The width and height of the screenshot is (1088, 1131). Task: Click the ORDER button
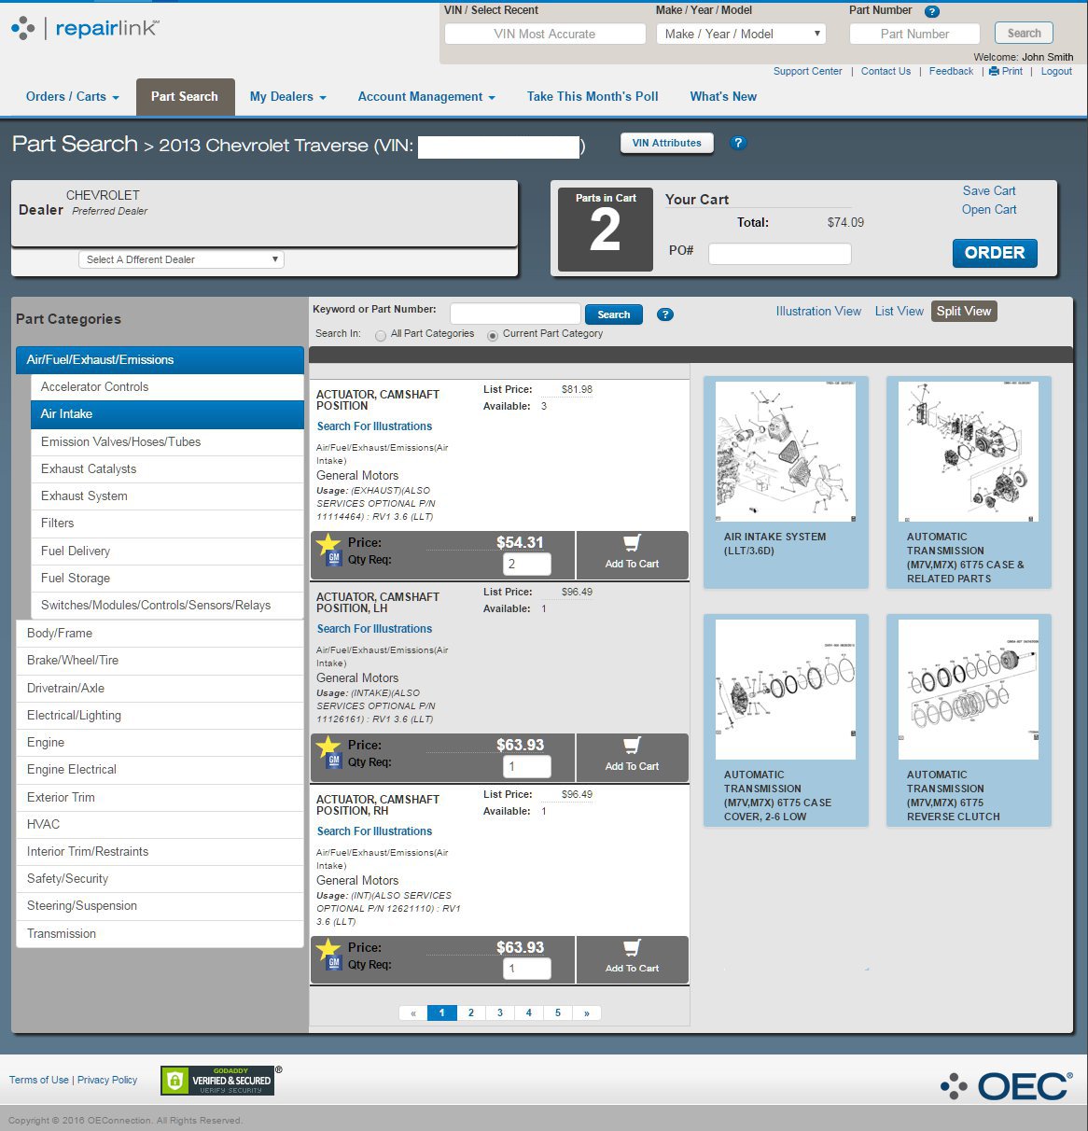(x=995, y=253)
